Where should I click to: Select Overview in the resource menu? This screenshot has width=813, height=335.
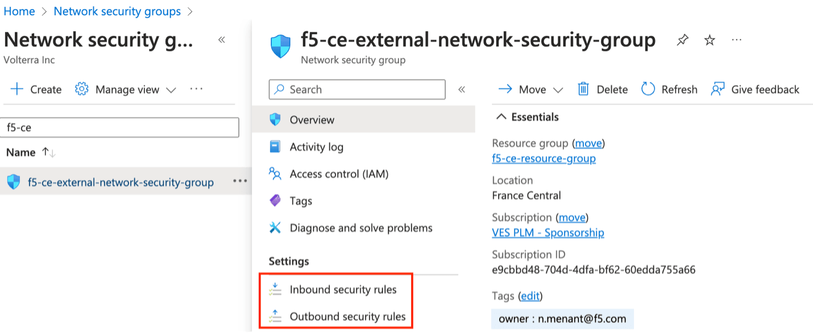pos(312,119)
